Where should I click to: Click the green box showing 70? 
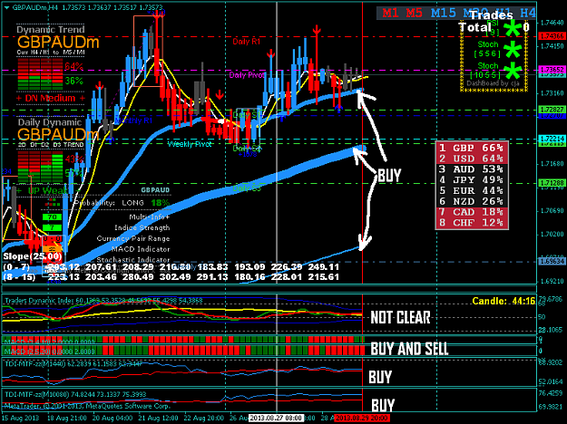pos(52,217)
